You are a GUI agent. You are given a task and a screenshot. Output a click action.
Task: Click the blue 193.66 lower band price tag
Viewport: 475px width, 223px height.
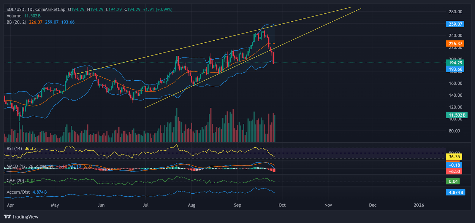455,69
